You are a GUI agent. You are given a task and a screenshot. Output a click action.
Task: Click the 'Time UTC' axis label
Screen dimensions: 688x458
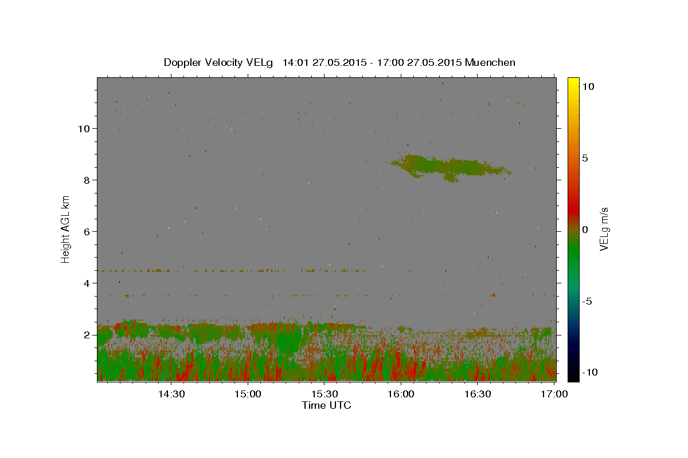(x=326, y=405)
